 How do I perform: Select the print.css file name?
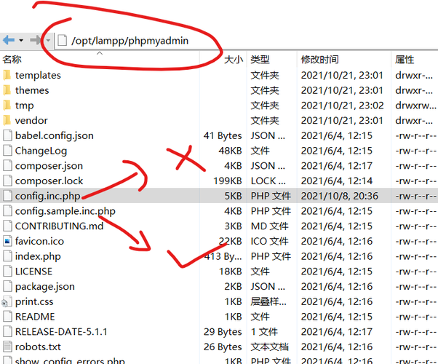coord(34,302)
